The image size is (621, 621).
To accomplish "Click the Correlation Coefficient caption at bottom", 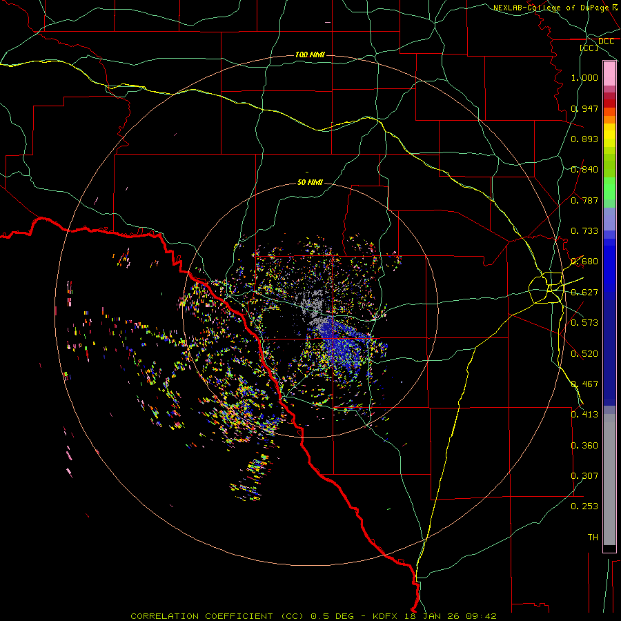I will tap(313, 616).
